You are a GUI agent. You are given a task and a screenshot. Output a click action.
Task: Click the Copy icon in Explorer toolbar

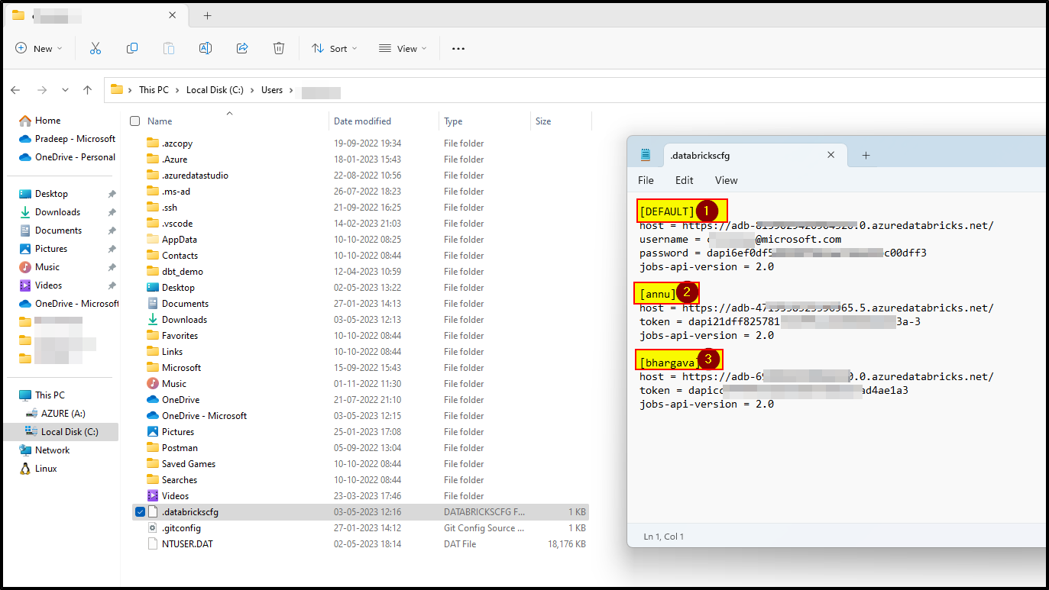[x=131, y=48]
